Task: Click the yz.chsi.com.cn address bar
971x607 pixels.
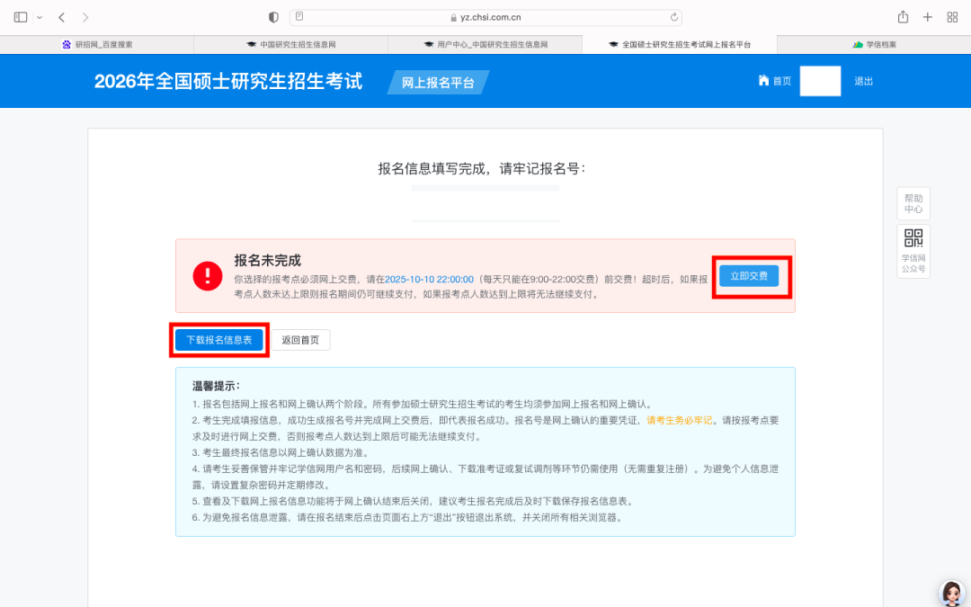Action: (485, 17)
